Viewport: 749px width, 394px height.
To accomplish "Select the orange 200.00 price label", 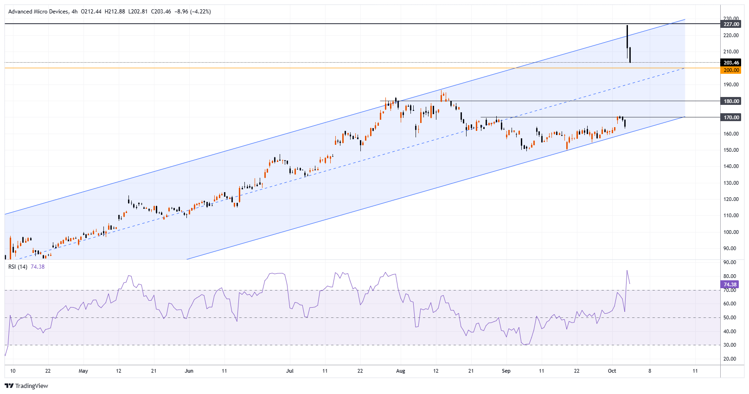I will (x=731, y=70).
